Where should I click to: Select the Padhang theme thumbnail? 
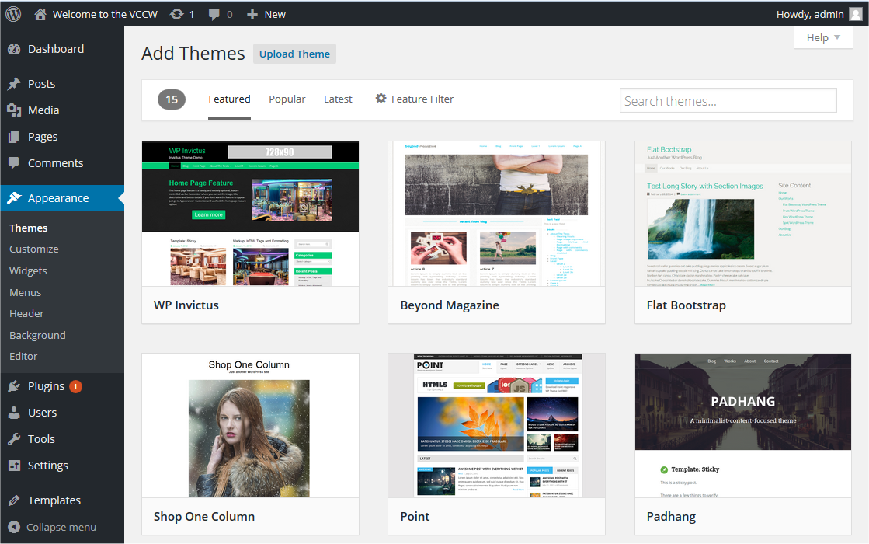point(743,425)
